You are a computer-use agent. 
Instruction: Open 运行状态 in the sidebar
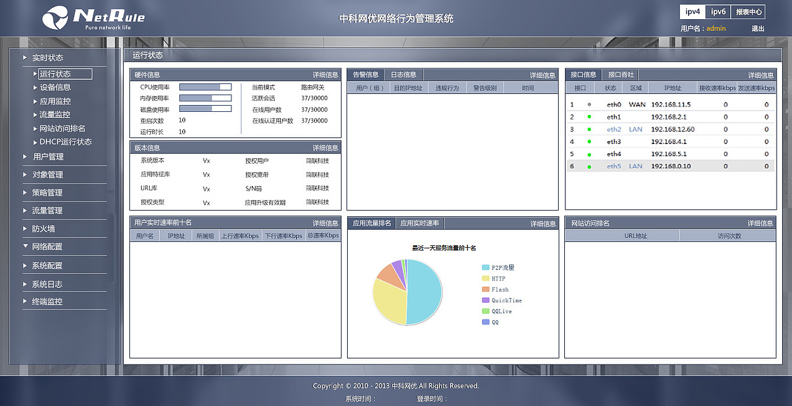click(x=65, y=74)
